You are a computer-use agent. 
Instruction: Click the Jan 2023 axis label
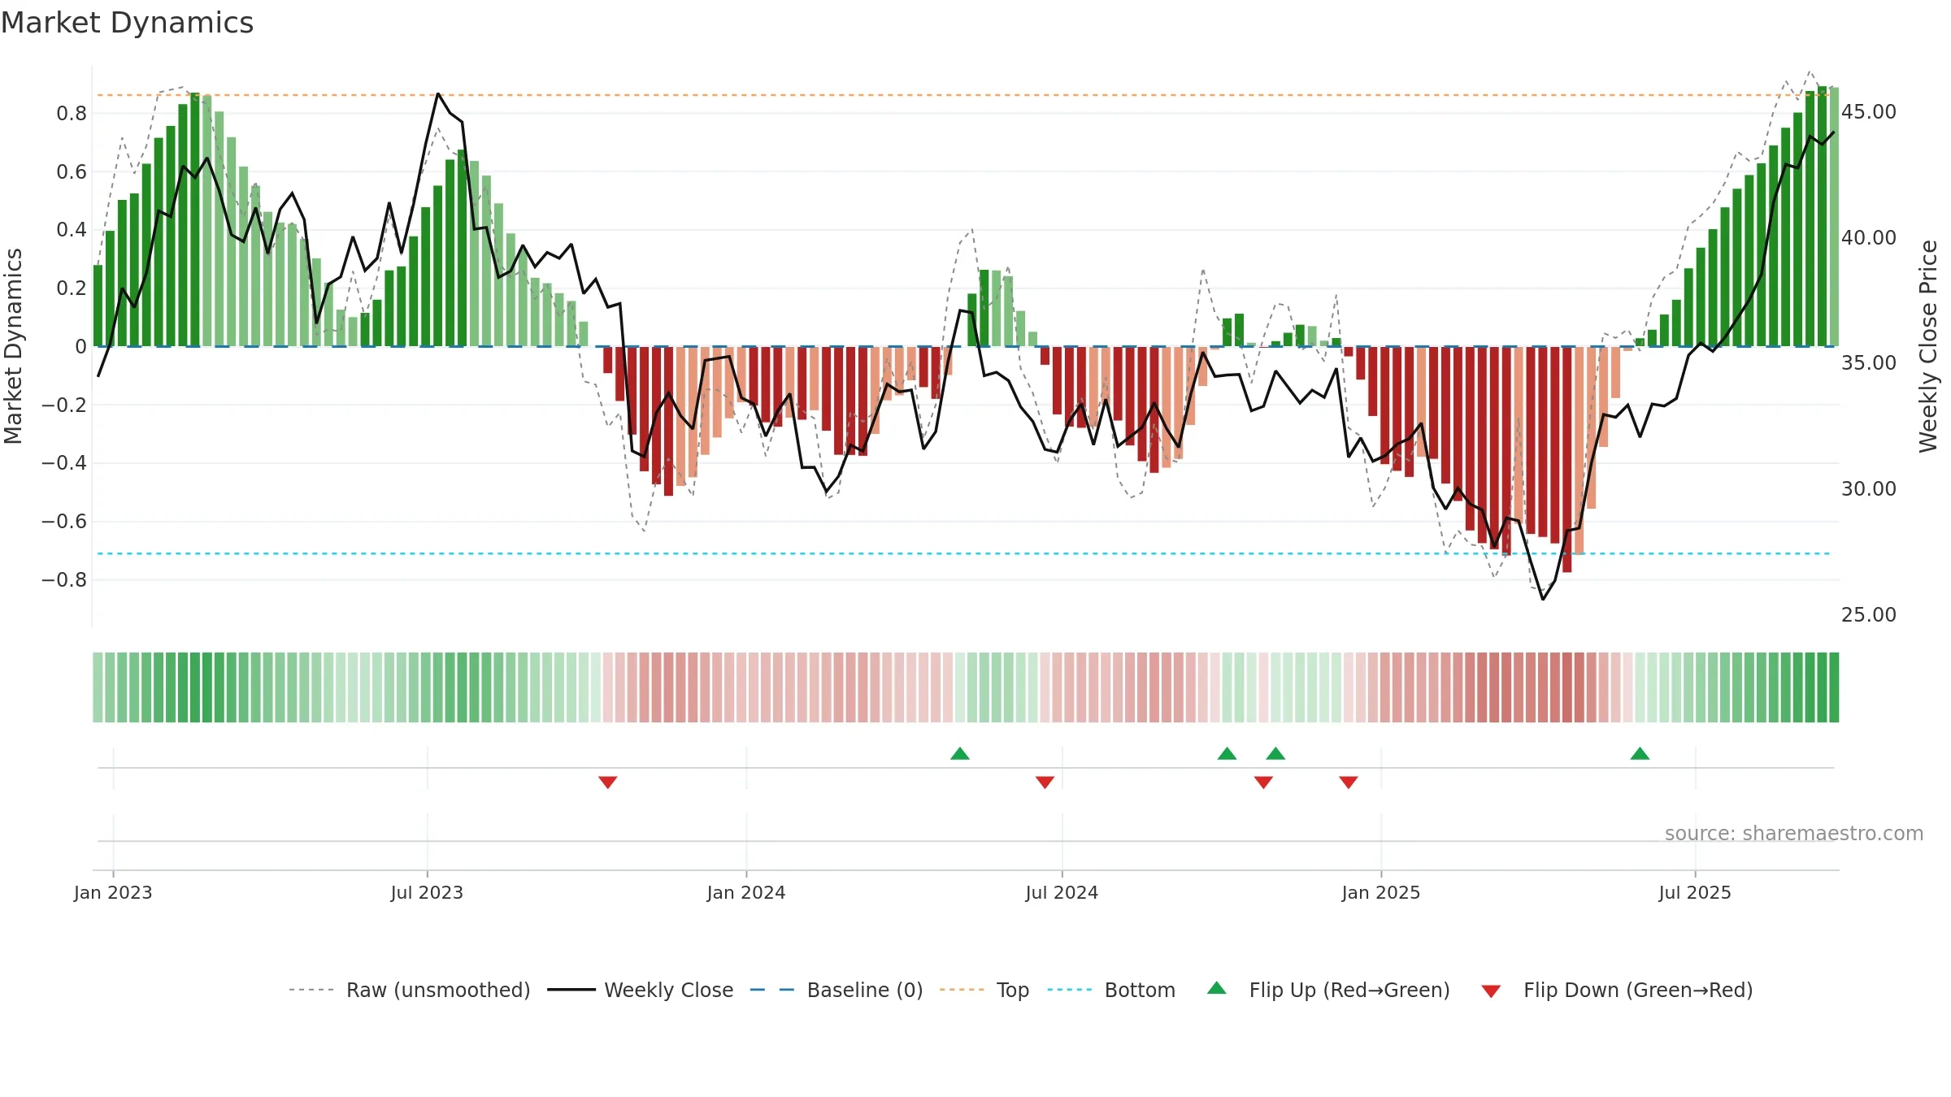113,892
